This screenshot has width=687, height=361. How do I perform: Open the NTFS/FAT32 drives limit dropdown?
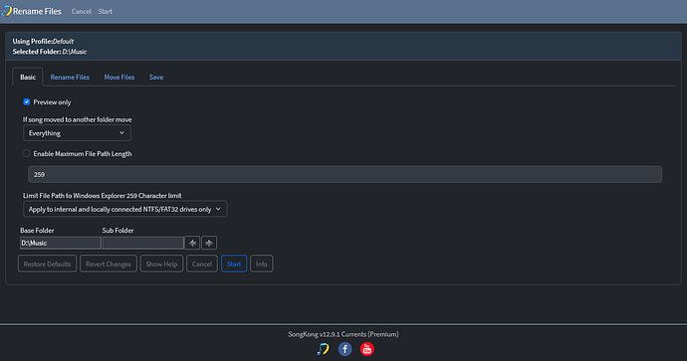pos(124,209)
